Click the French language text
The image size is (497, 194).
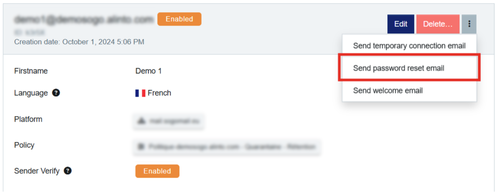pyautogui.click(x=159, y=93)
